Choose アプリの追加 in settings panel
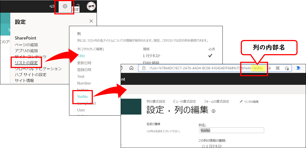This screenshot has height=148, width=306. tap(26, 51)
